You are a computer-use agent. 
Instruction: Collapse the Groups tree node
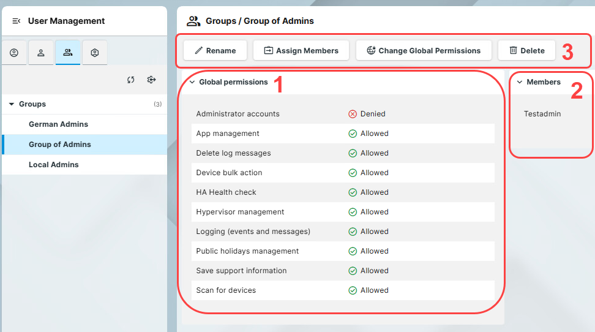[x=12, y=104]
